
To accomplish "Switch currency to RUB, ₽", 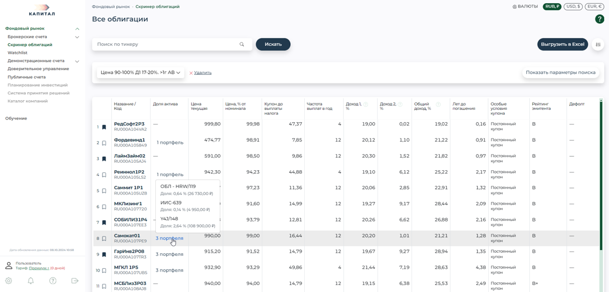I will [x=552, y=6].
